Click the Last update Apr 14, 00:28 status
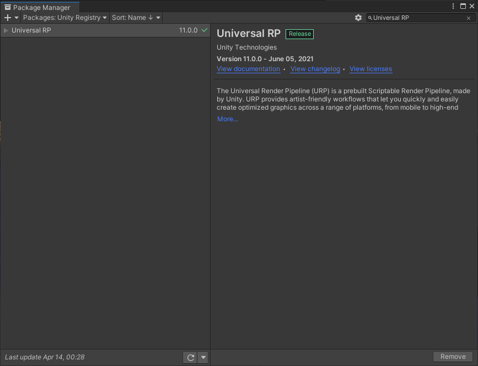The image size is (478, 366). [x=45, y=357]
